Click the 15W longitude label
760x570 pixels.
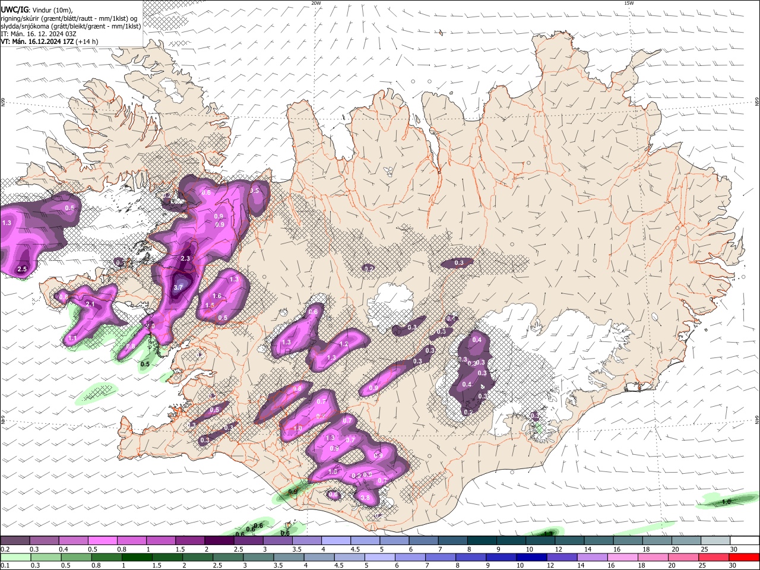tap(629, 3)
